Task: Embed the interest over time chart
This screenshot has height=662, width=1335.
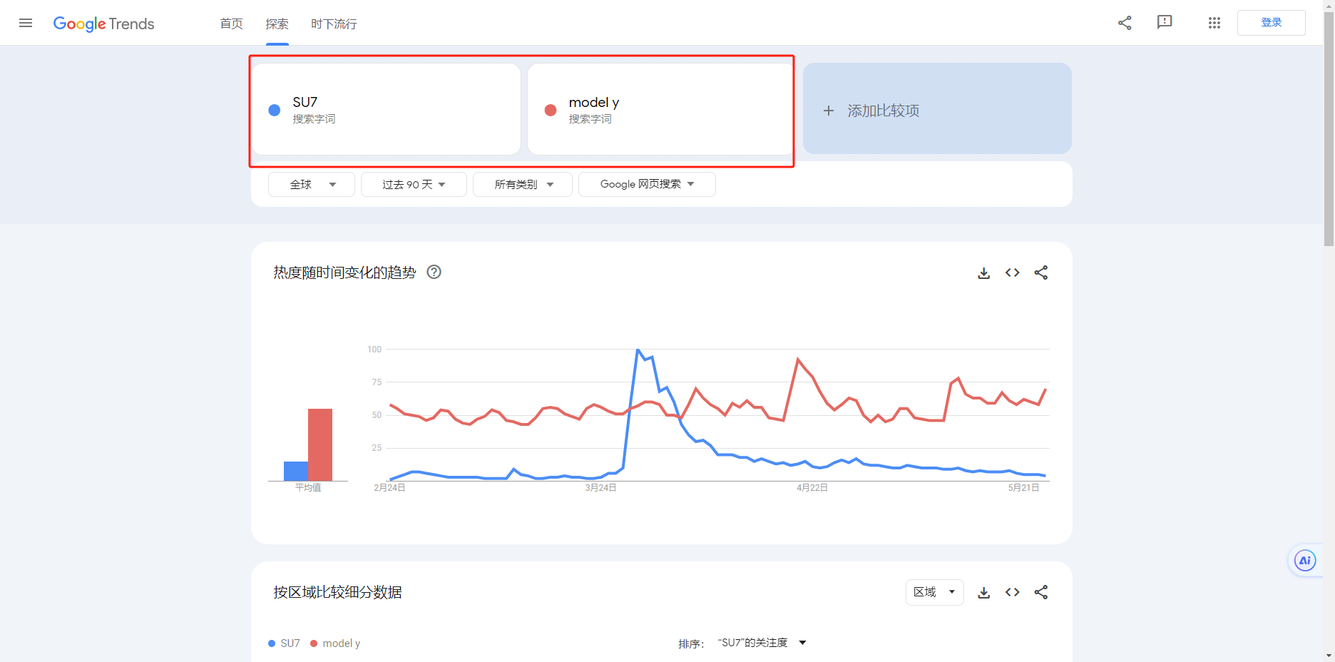Action: [x=1012, y=273]
